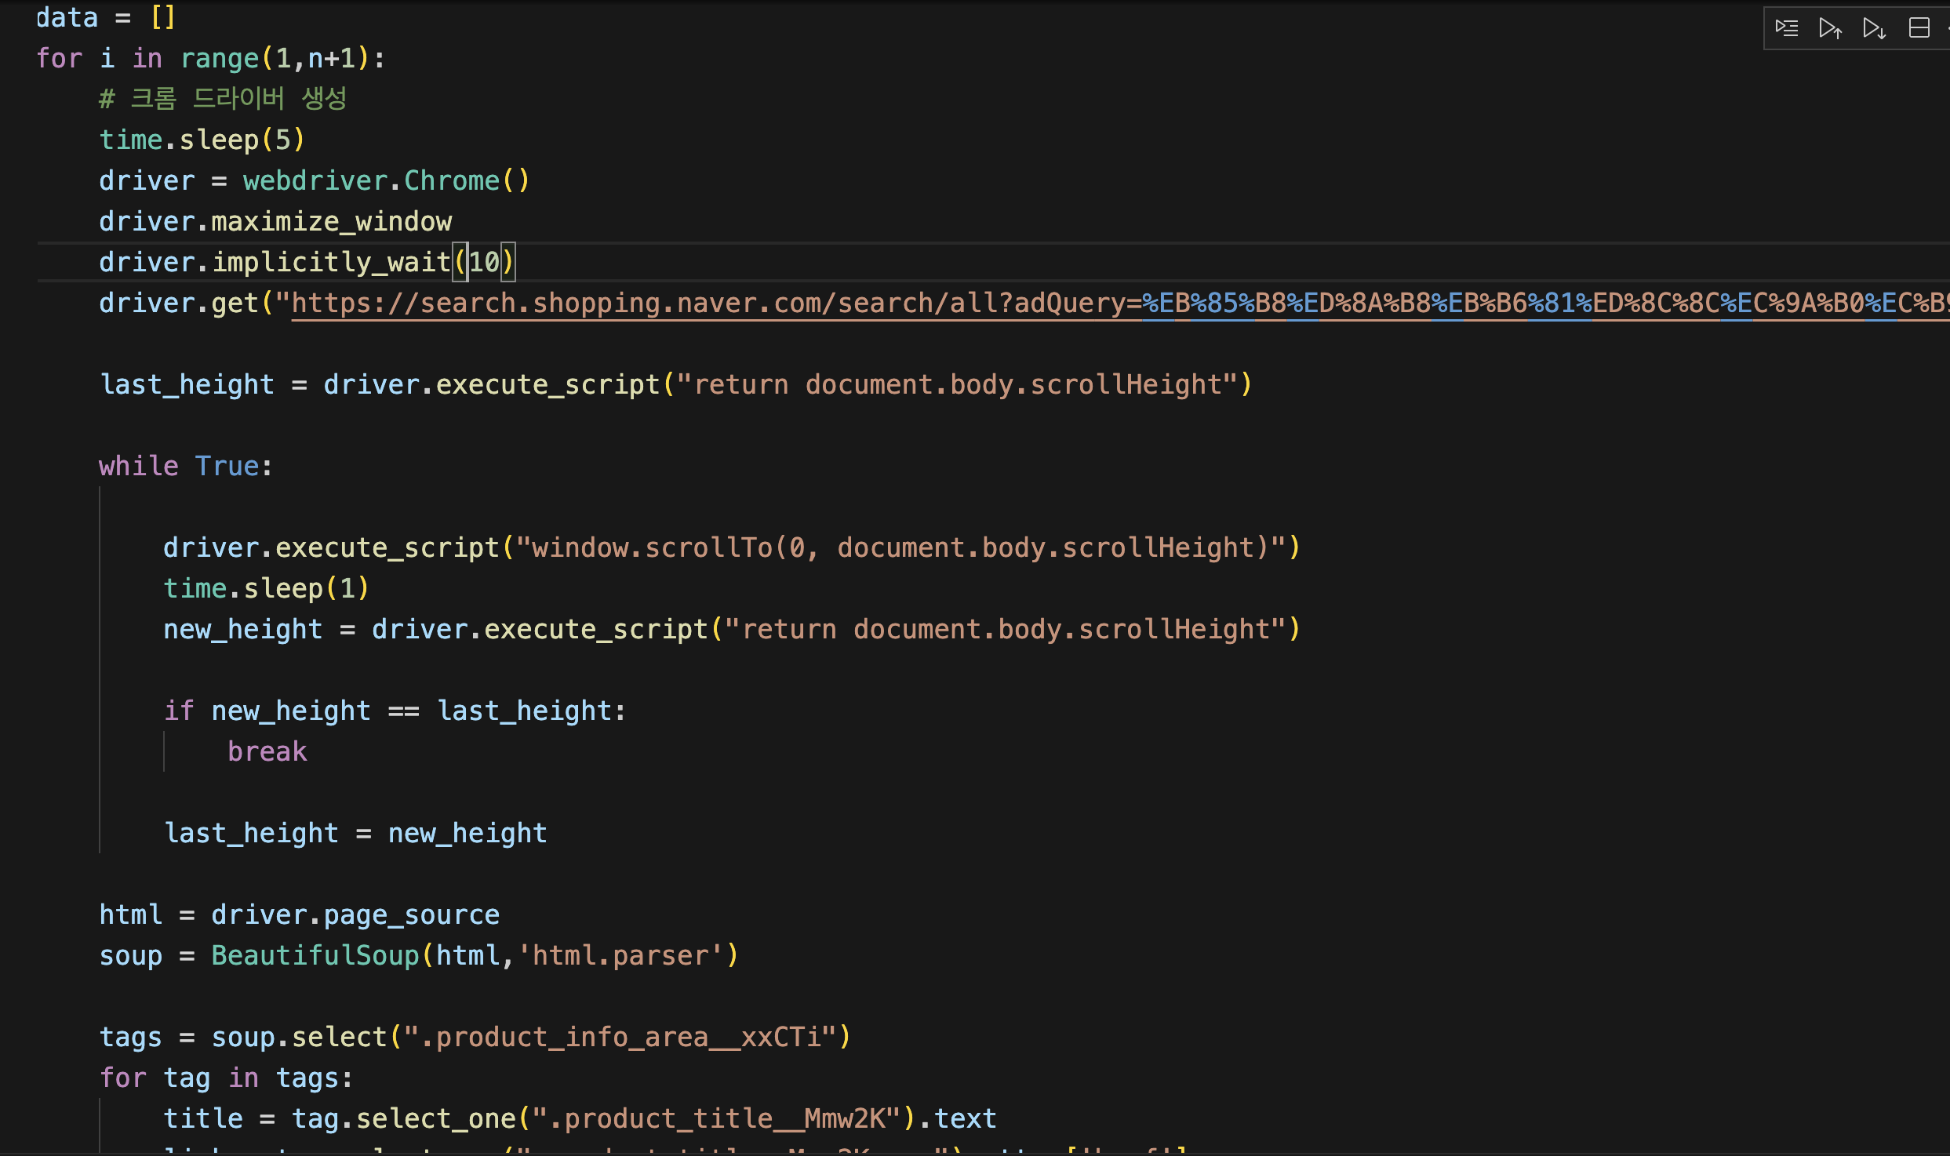This screenshot has width=1950, height=1156.
Task: Split cell icon in cell toolbar
Action: (x=1919, y=28)
